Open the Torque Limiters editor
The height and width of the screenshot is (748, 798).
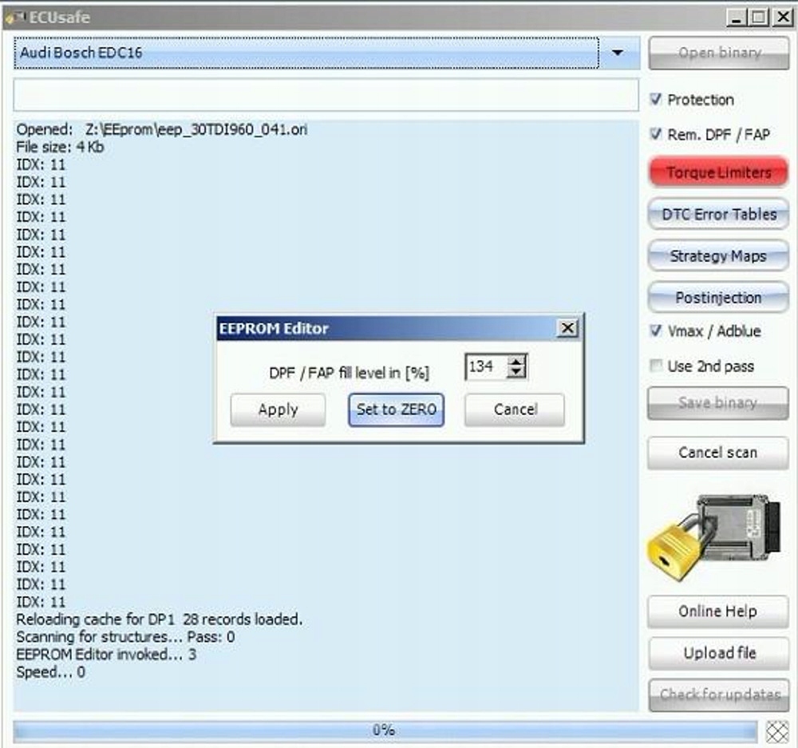click(x=717, y=172)
